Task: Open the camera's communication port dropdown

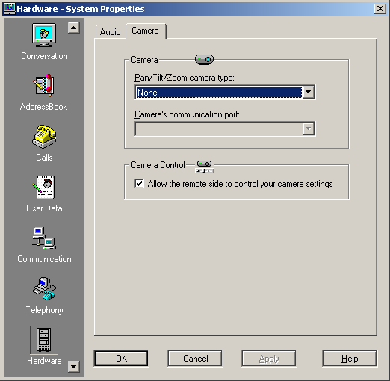Action: pyautogui.click(x=309, y=128)
